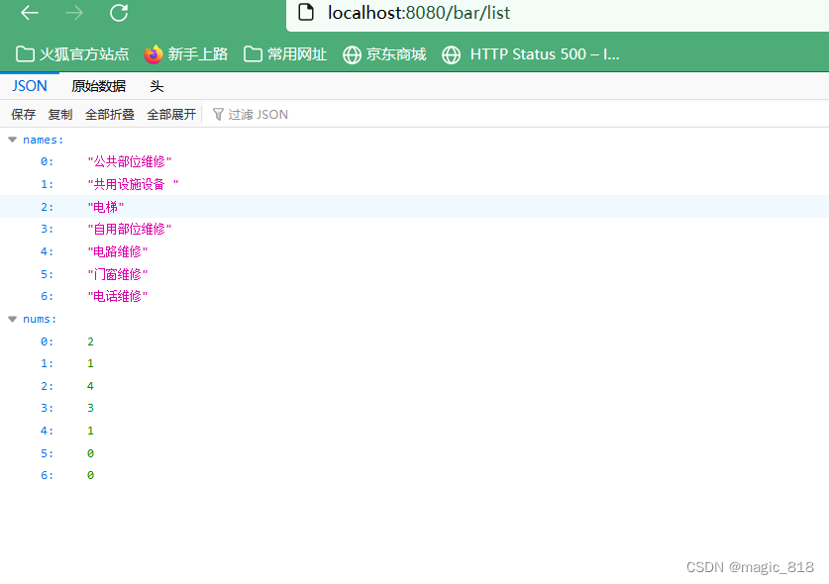Switch to the 头 headers tab
Screen dimensions: 829x584
click(156, 85)
